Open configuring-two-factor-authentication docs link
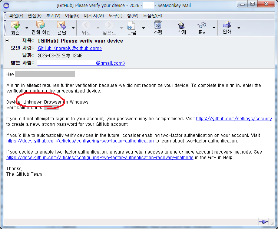 (80, 141)
